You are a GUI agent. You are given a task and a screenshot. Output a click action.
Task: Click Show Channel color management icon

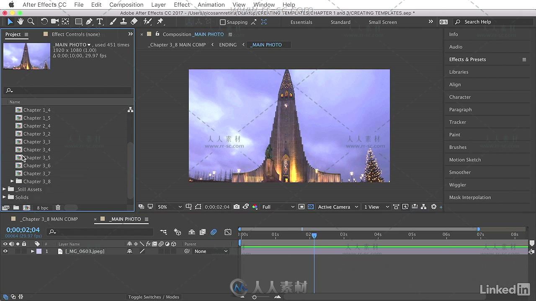(255, 207)
